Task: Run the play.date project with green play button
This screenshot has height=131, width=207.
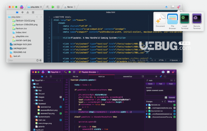Action: tap(53, 7)
